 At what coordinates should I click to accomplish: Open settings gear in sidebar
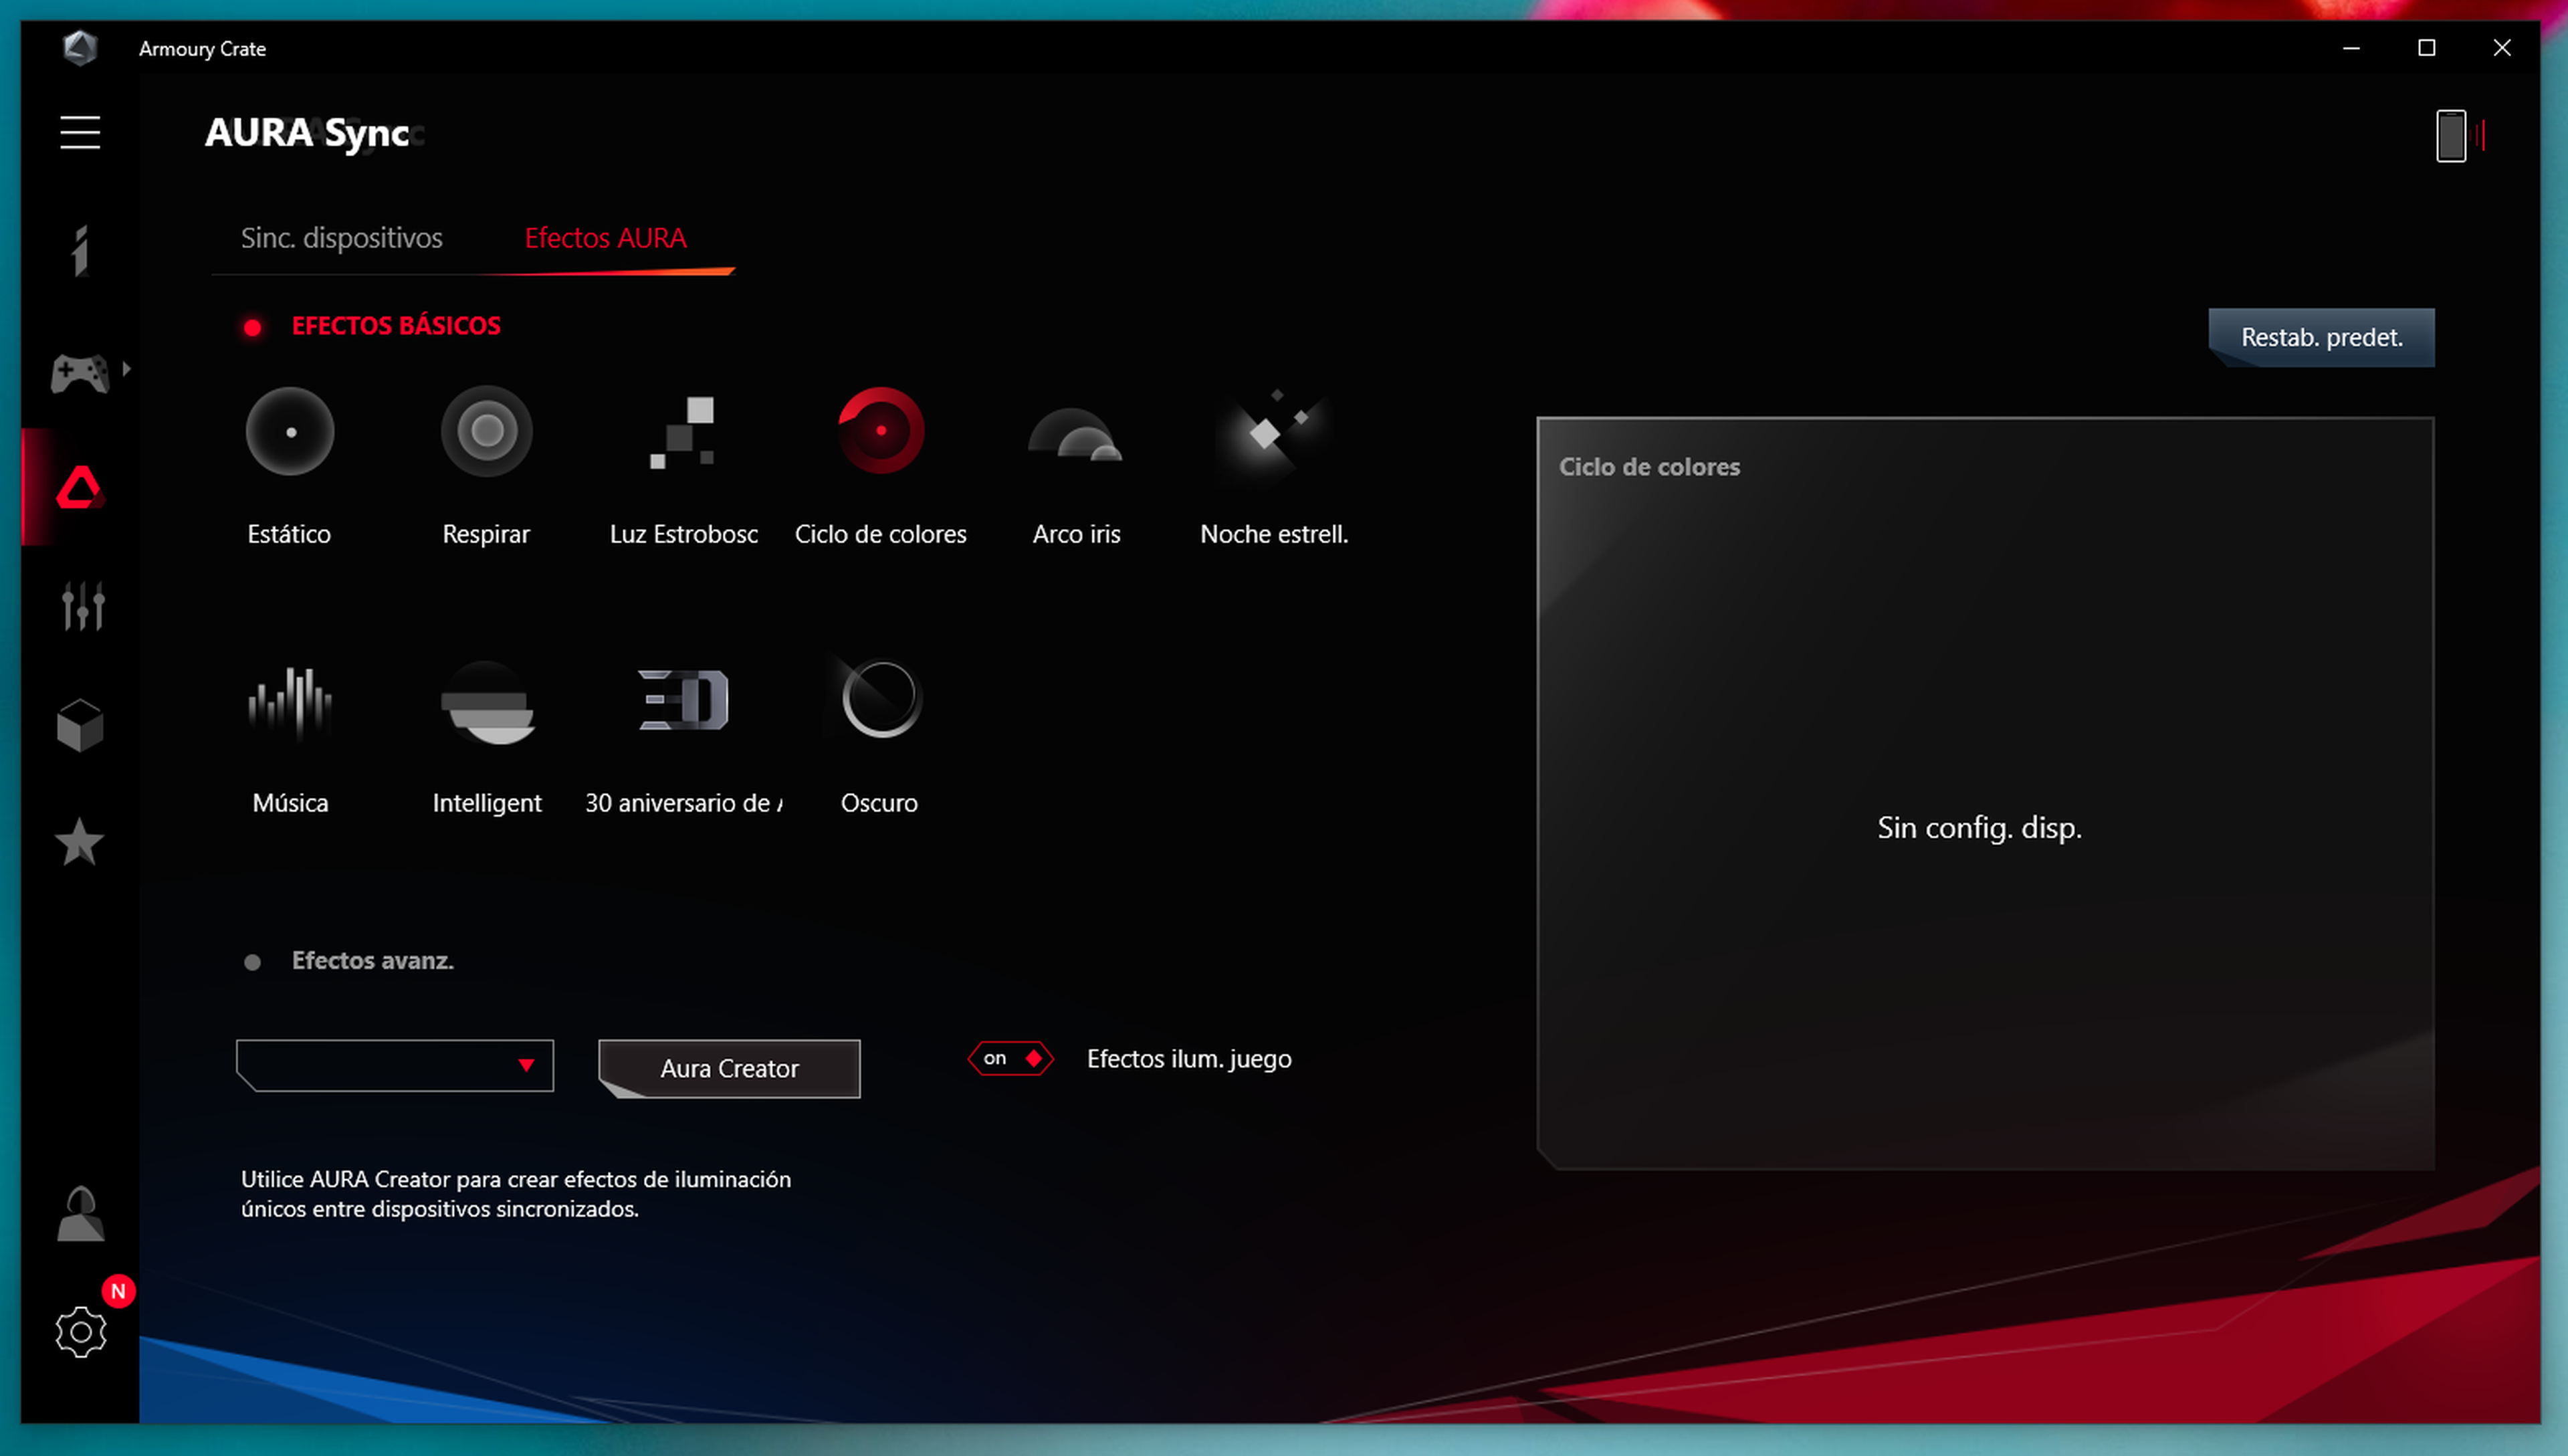click(x=81, y=1333)
